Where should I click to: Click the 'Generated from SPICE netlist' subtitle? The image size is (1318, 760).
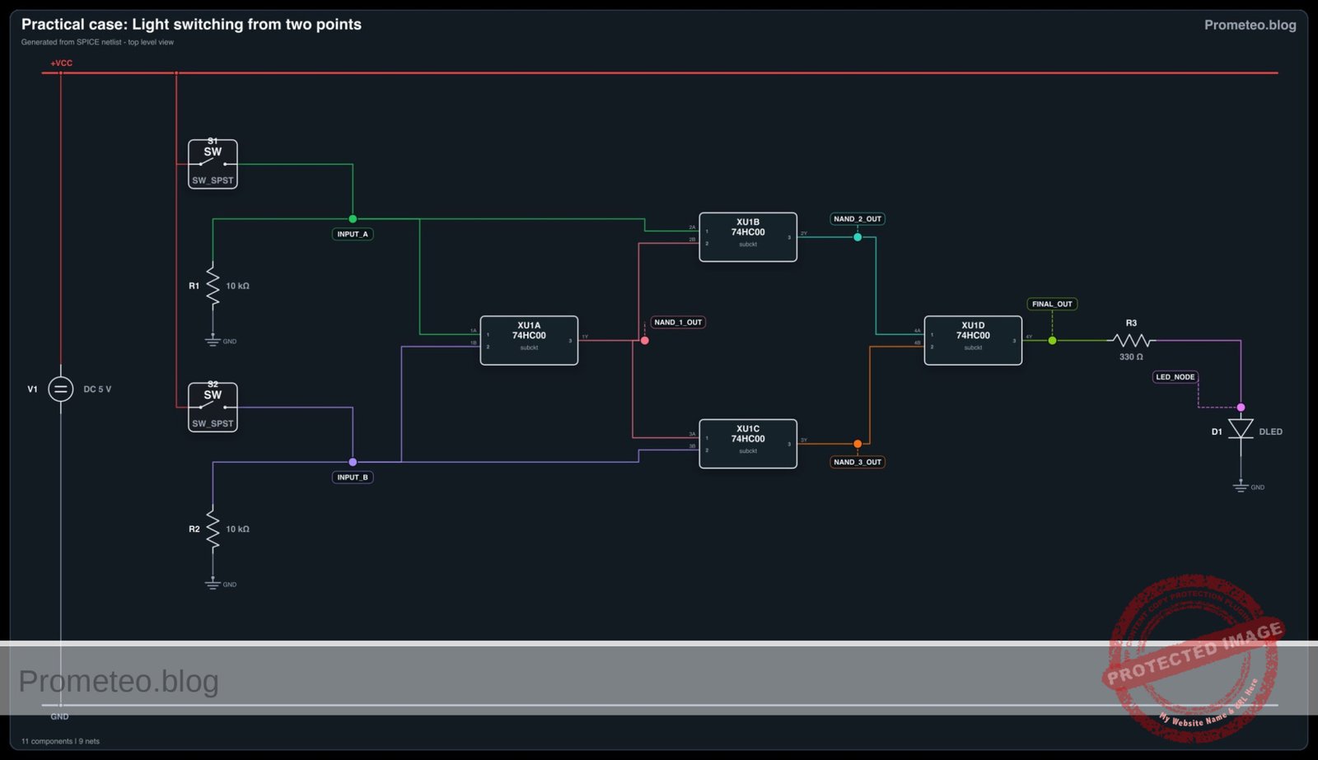(97, 42)
